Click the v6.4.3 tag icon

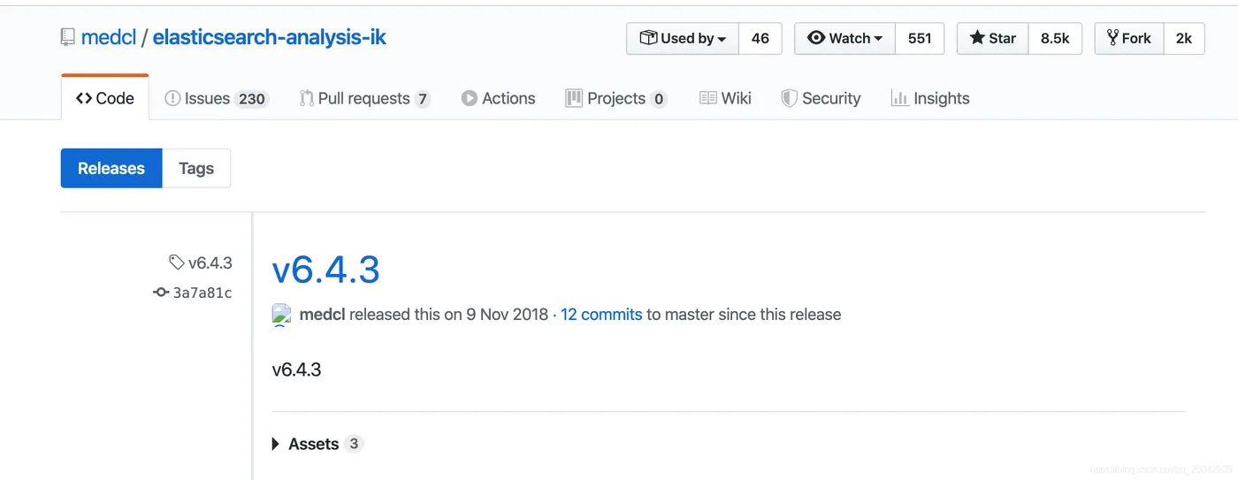tap(177, 263)
